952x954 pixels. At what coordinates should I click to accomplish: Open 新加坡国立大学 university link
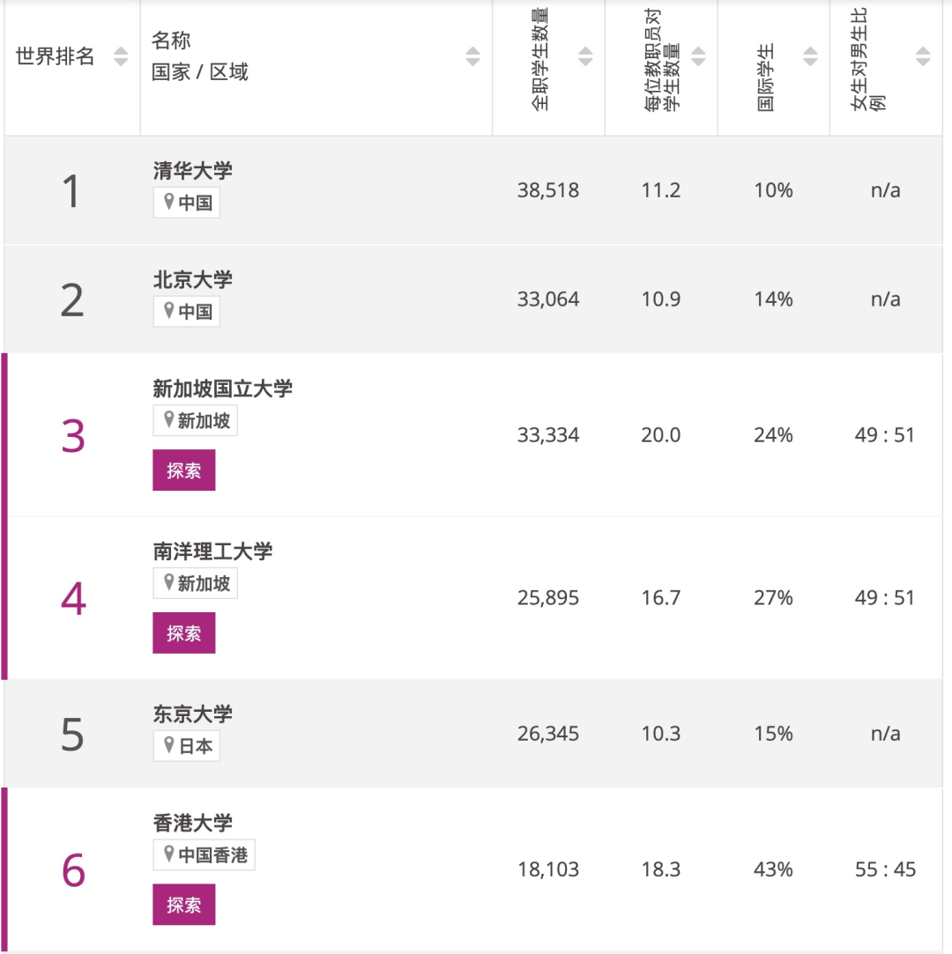222,388
